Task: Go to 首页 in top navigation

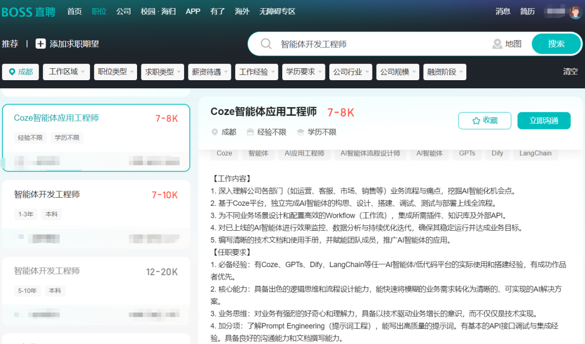Action: [x=74, y=11]
